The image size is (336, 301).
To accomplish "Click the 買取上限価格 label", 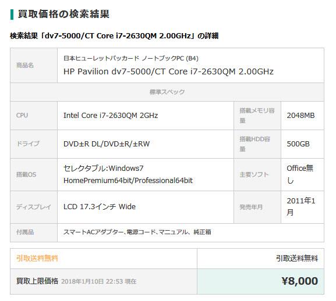I will (x=37, y=281).
